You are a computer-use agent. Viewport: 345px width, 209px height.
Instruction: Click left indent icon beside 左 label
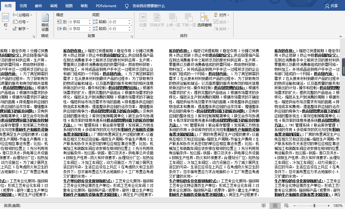(x=59, y=22)
